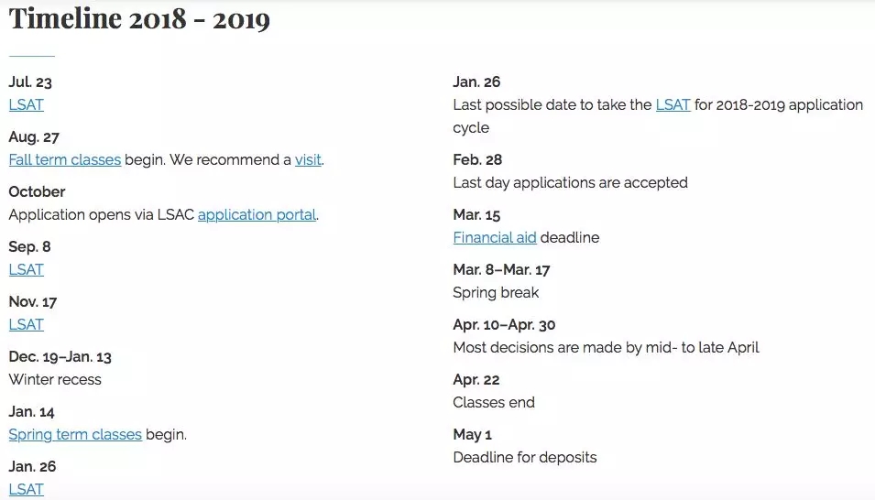
Task: Select the LSAT link under Sep. 8
Action: coord(26,269)
